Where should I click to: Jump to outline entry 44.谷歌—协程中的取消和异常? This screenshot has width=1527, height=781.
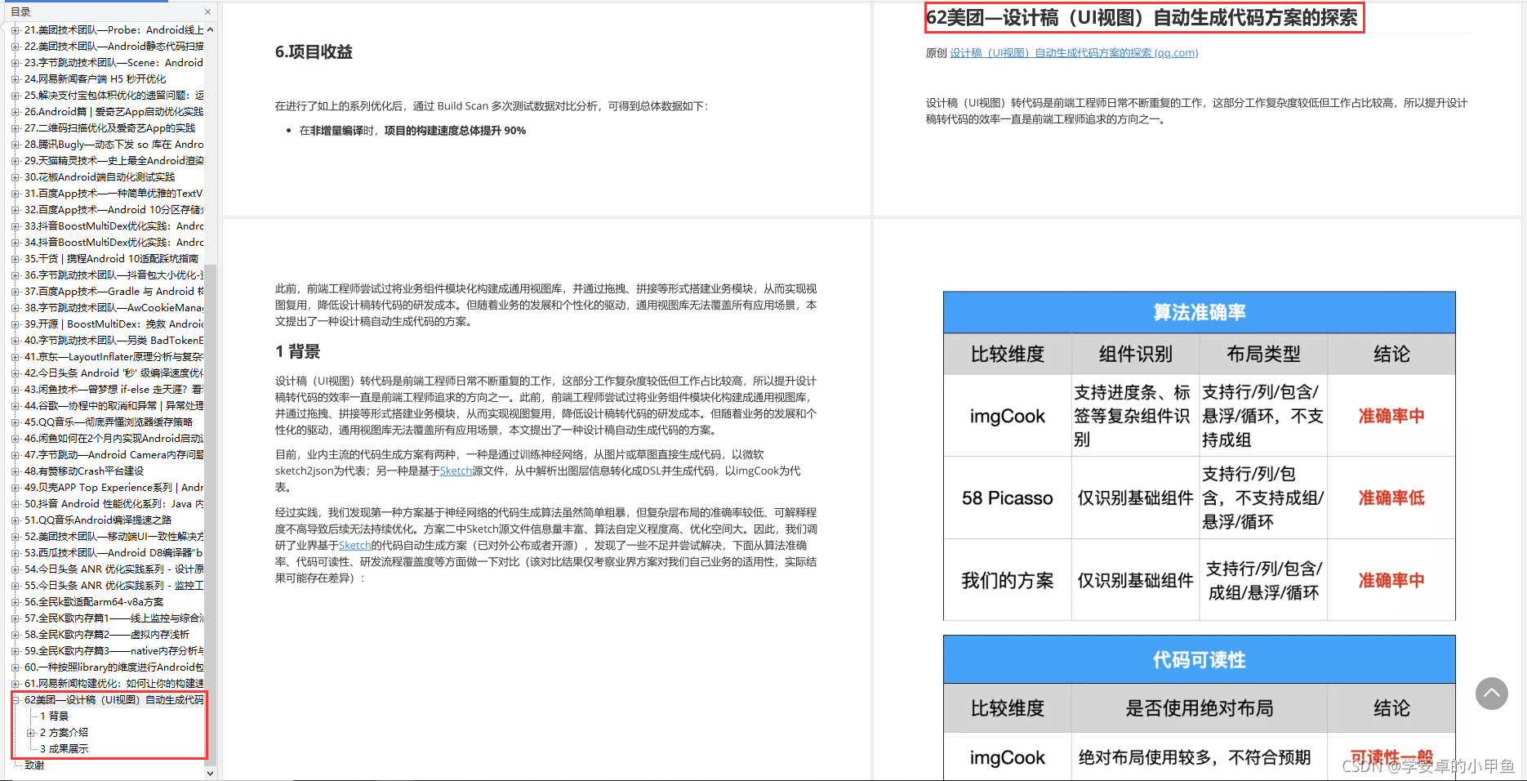114,406
